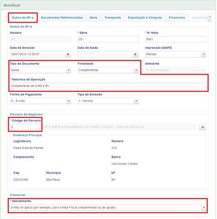Click the 'Nota Fiscal' panel header
217x219 pixels.
coord(108,5)
